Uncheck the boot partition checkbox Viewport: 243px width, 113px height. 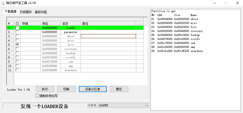[17, 44]
